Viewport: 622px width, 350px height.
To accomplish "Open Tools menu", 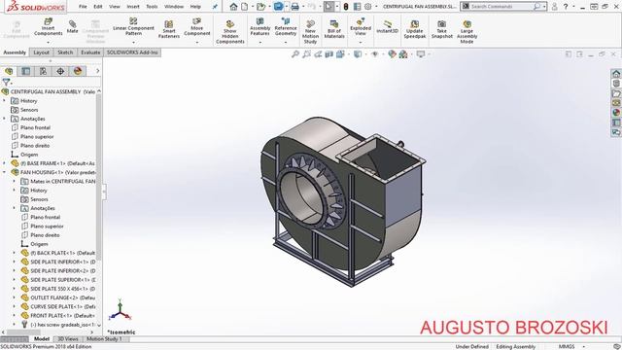I will tap(152, 7).
